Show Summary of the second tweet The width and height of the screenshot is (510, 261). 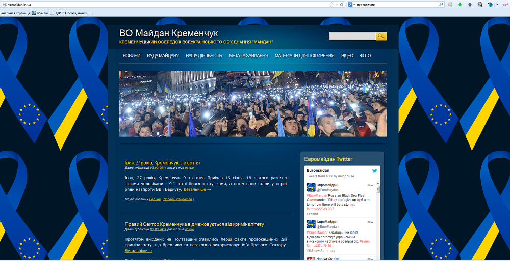point(323,251)
